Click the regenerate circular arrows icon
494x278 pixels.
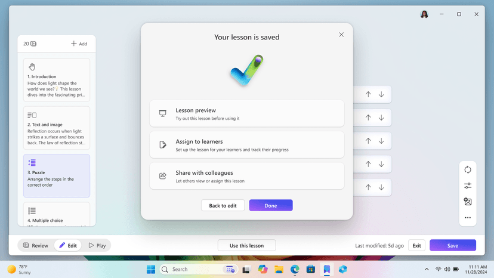click(x=468, y=169)
